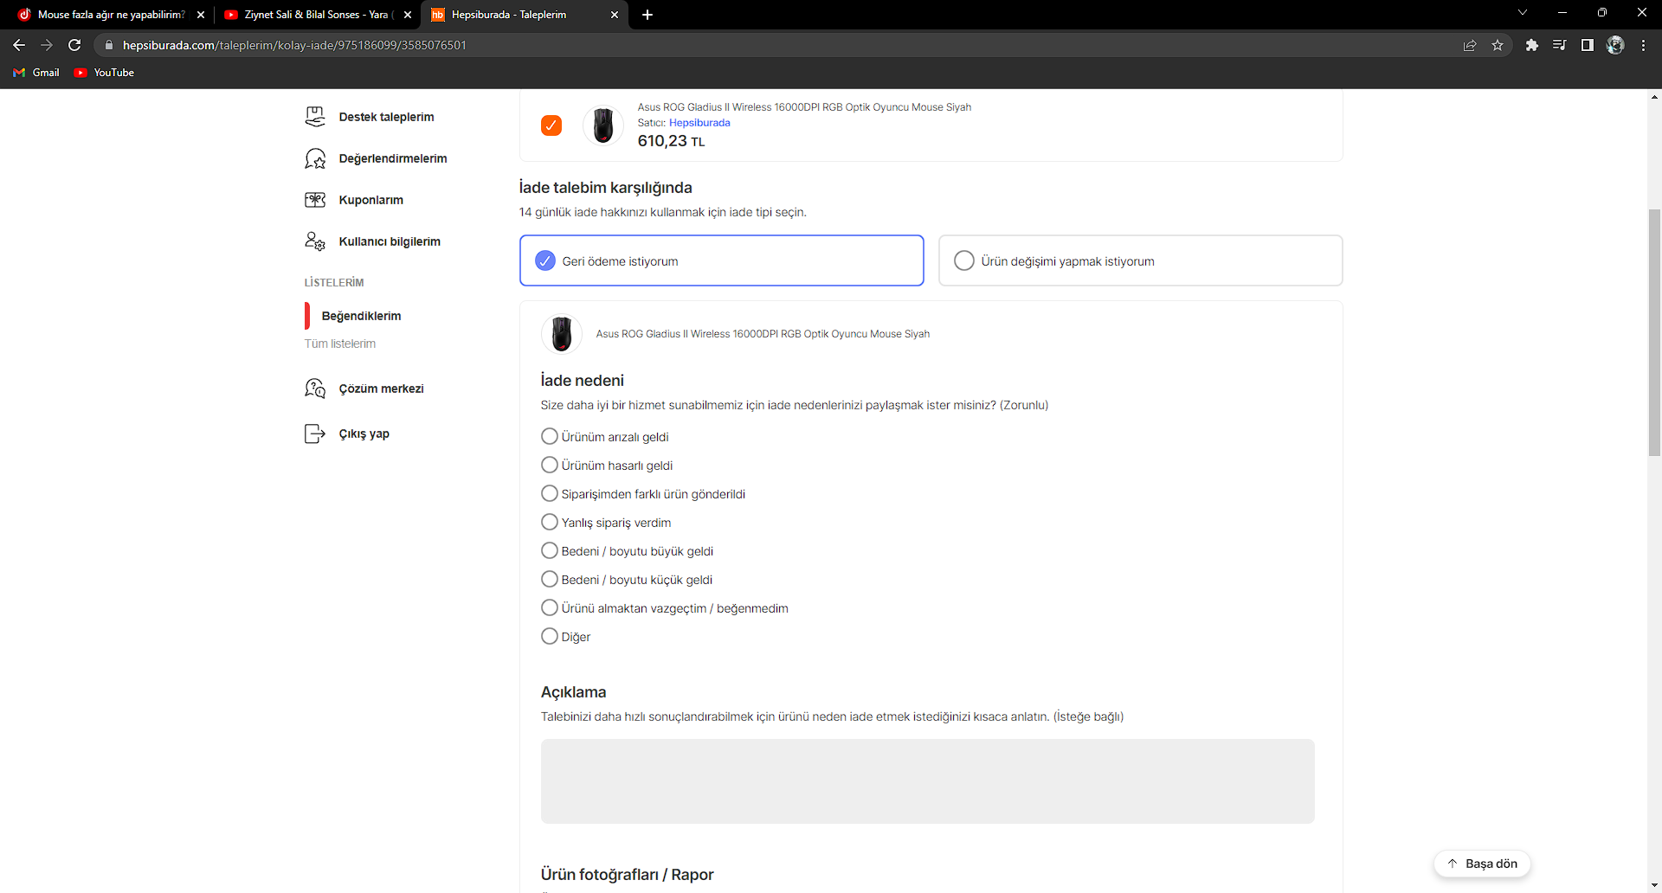Image resolution: width=1662 pixels, height=893 pixels.
Task: Switch to Mouse fazla ağır browser tab
Action: [x=111, y=15]
